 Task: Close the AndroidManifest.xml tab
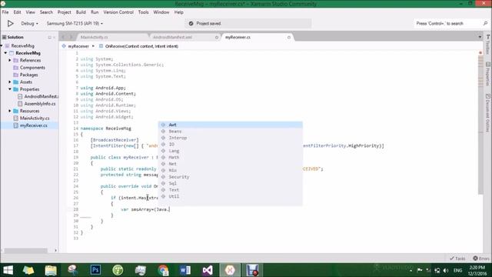point(217,38)
